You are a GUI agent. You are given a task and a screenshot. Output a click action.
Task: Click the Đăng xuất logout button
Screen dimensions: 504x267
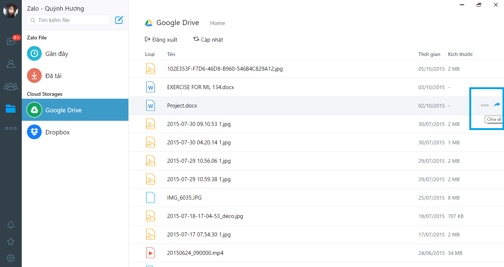point(161,39)
